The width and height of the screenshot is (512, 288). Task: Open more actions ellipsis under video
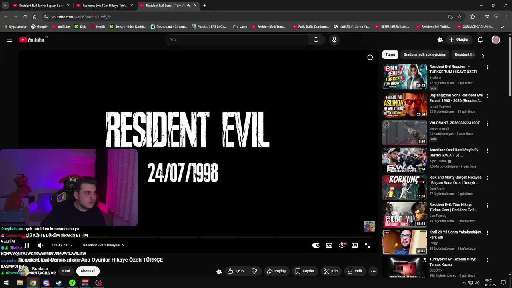tap(373, 271)
